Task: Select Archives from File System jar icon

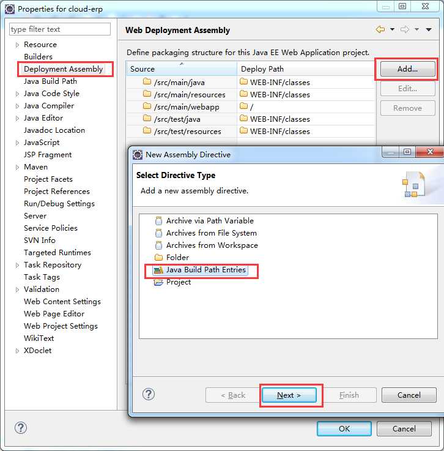Action: coord(158,233)
